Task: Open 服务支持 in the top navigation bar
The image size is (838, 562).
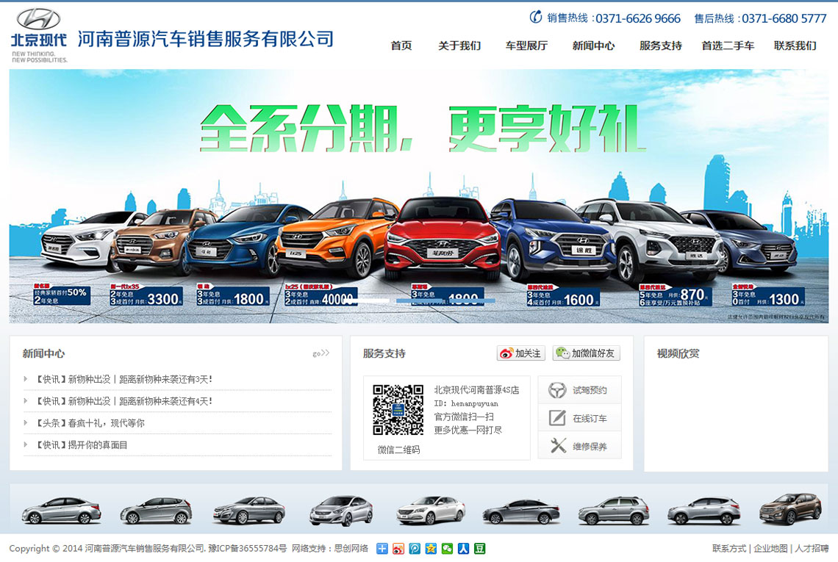Action: pos(661,46)
